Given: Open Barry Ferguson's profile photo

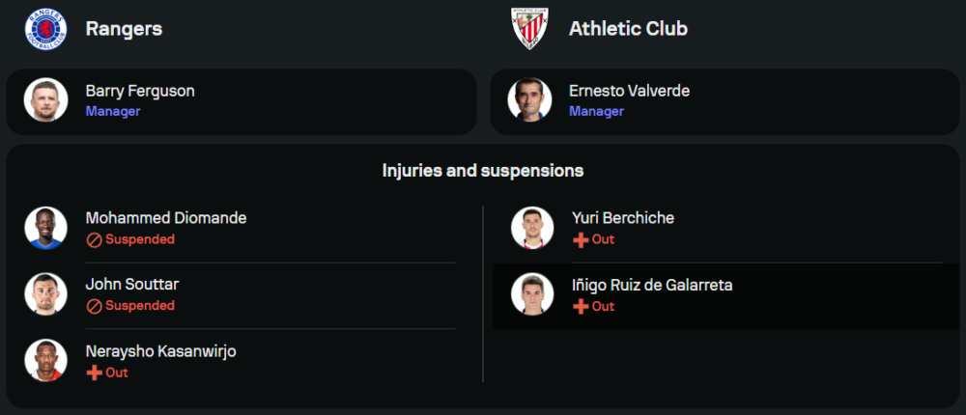Looking at the screenshot, I should [x=45, y=100].
